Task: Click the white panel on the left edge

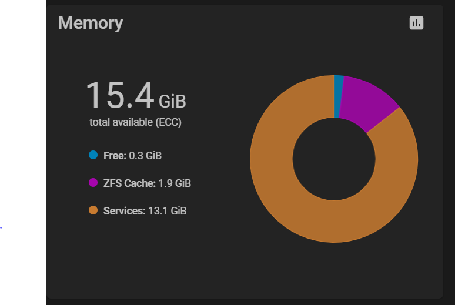Action: [22, 118]
